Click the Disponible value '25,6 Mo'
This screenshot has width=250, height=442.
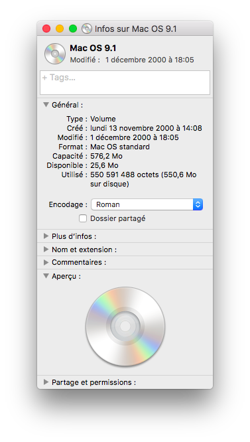[105, 165]
